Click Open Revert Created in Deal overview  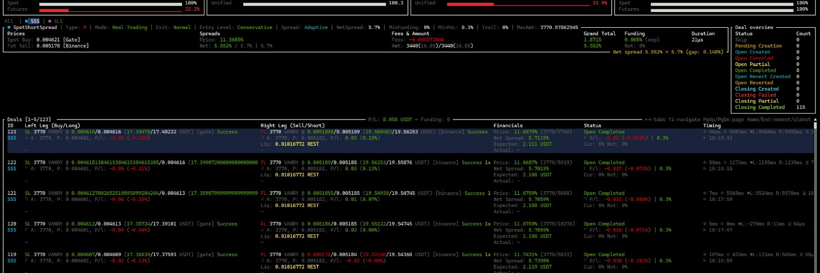click(763, 76)
